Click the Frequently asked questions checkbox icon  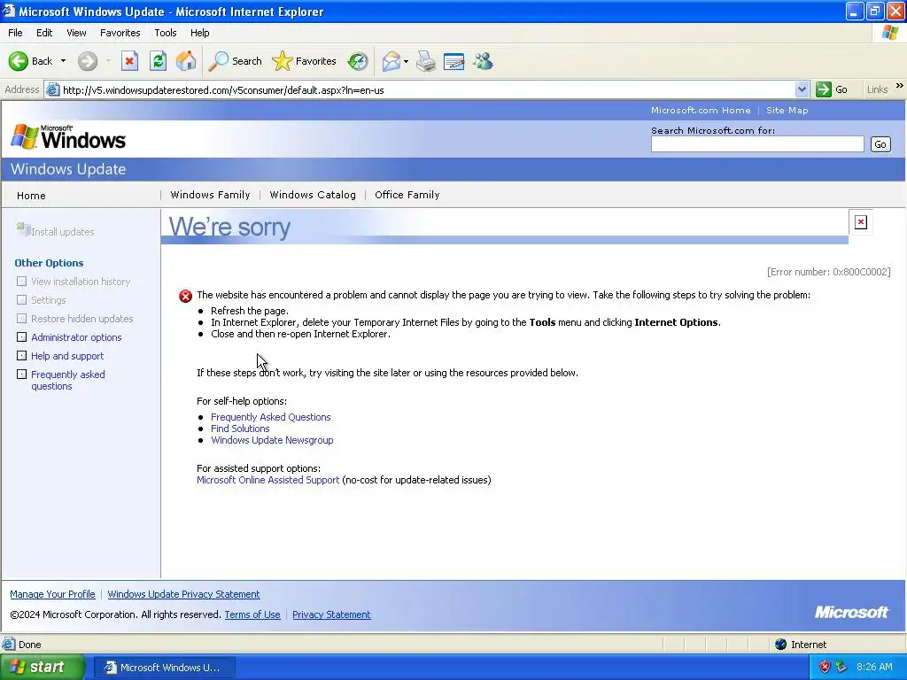(21, 375)
